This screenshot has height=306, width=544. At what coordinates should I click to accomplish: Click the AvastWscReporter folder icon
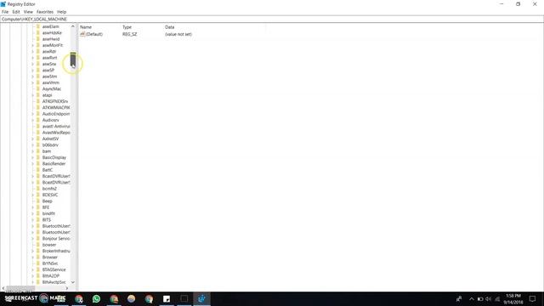click(38, 133)
